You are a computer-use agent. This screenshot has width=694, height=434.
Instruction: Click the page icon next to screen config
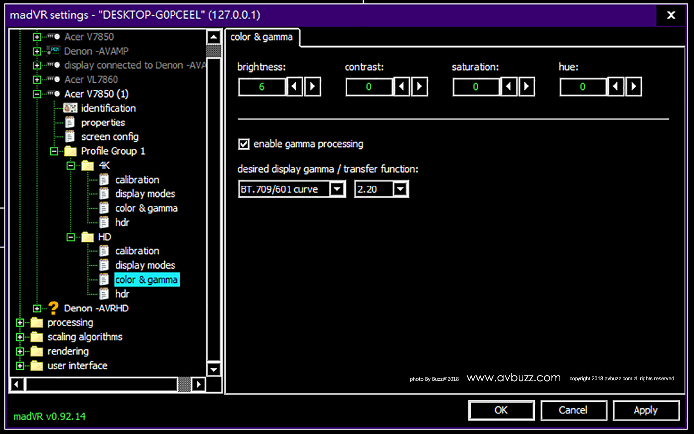coord(70,137)
